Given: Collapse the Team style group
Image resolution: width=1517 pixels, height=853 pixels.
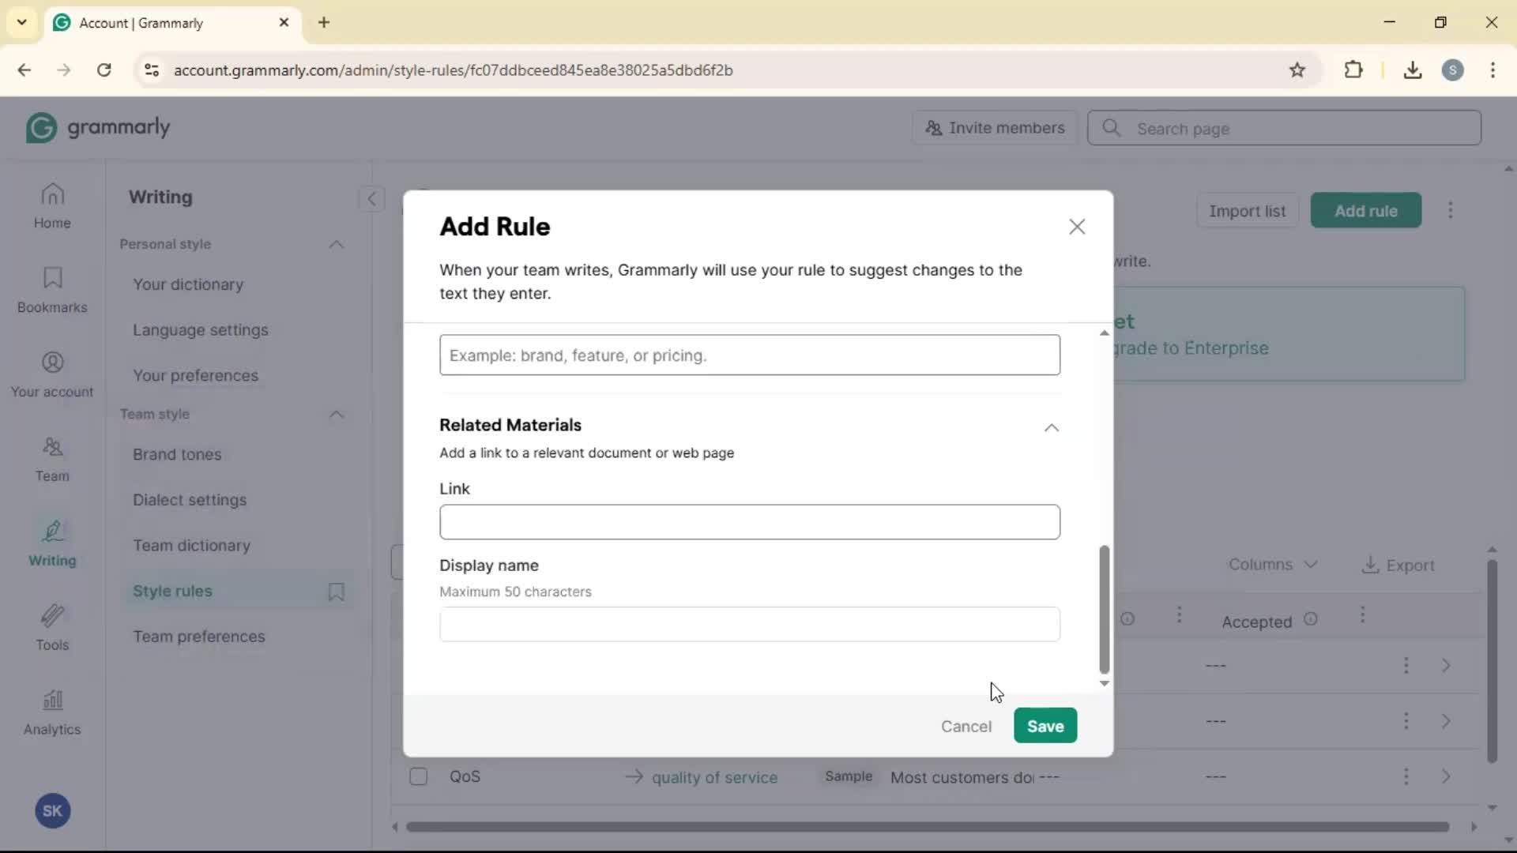Looking at the screenshot, I should (x=337, y=414).
